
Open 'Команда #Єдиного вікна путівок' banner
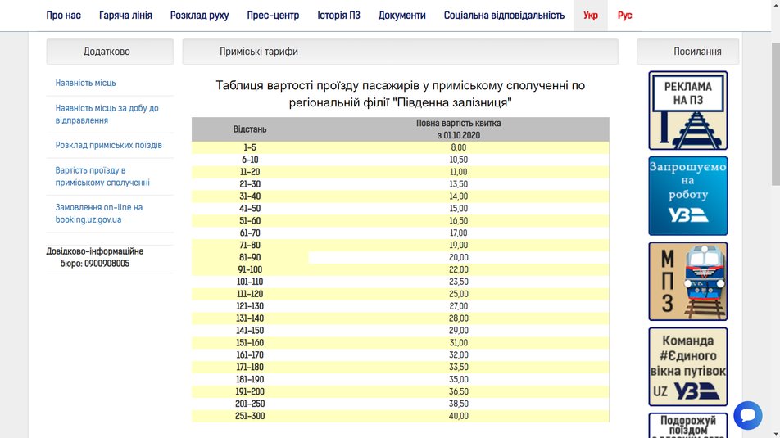687,366
